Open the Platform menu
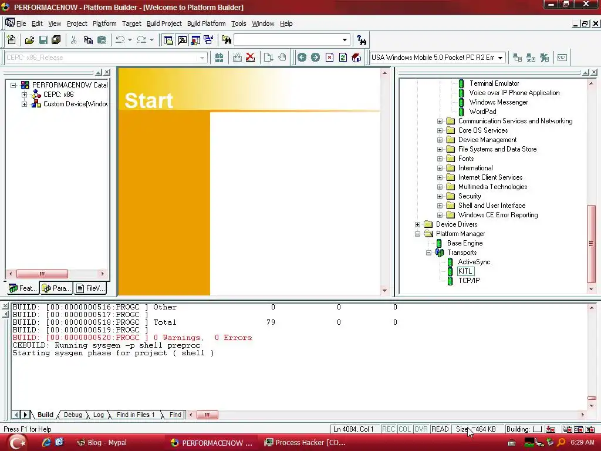 [x=104, y=23]
